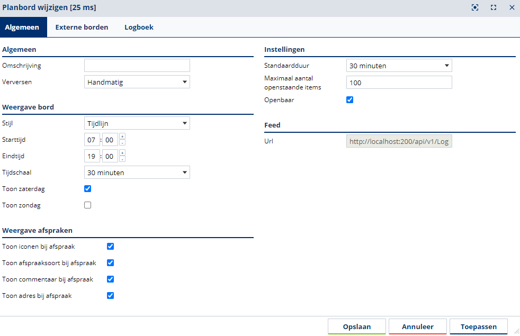Switch to the Externe borden tab

coord(82,27)
